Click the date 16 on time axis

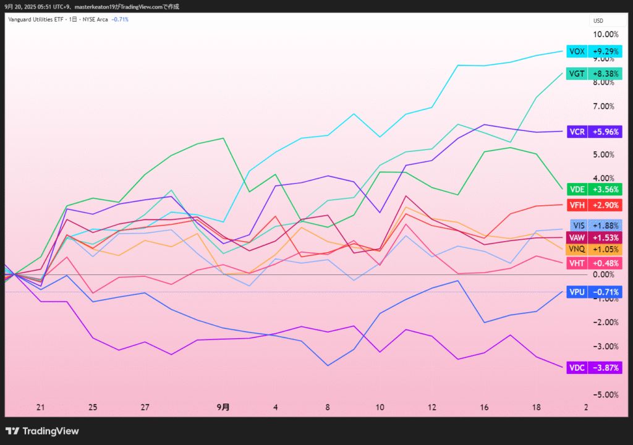pyautogui.click(x=484, y=407)
